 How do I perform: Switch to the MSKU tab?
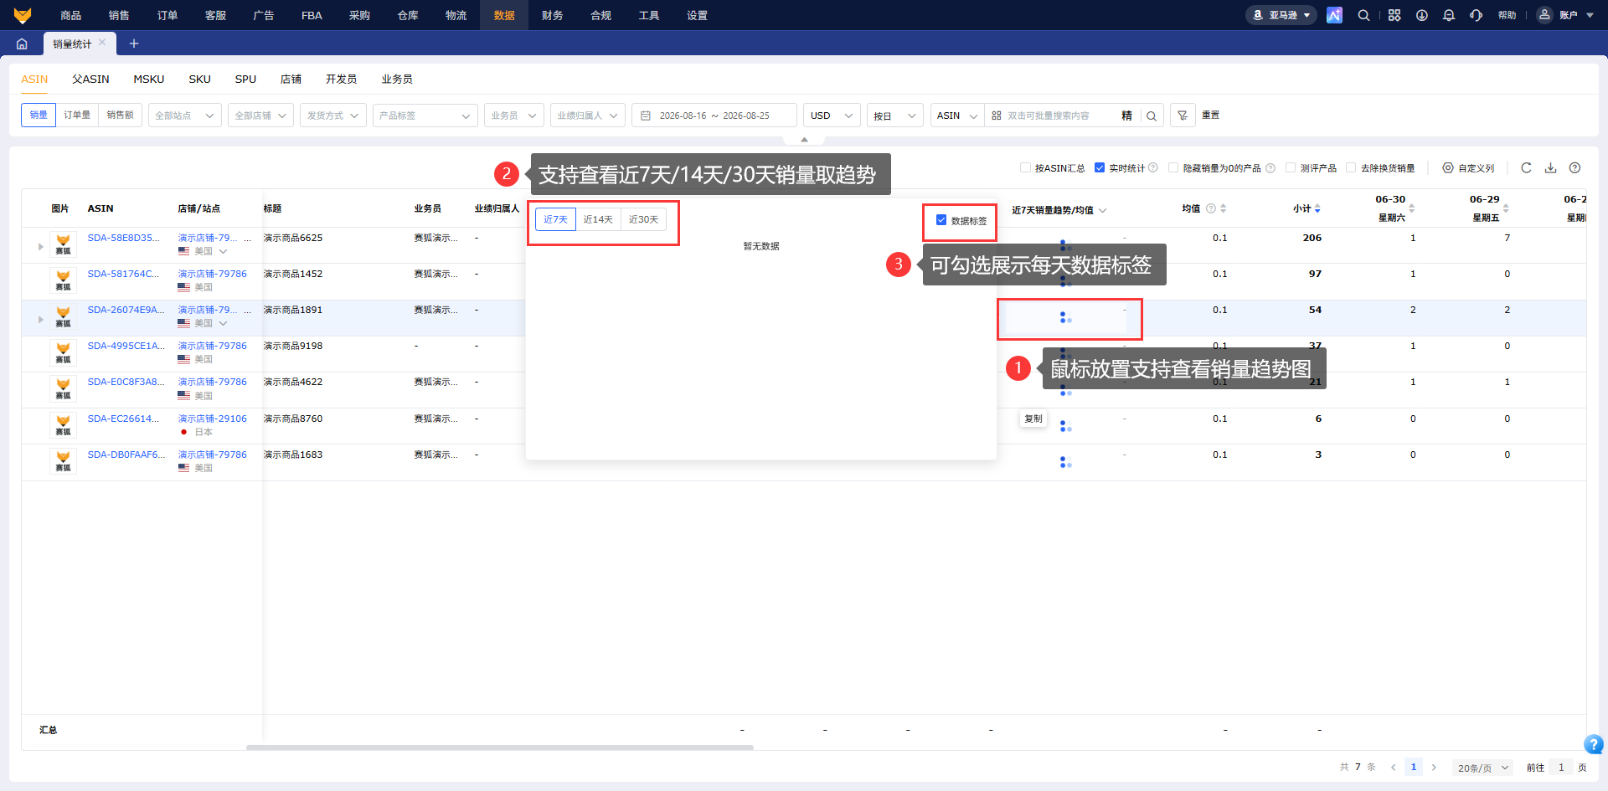click(x=149, y=79)
